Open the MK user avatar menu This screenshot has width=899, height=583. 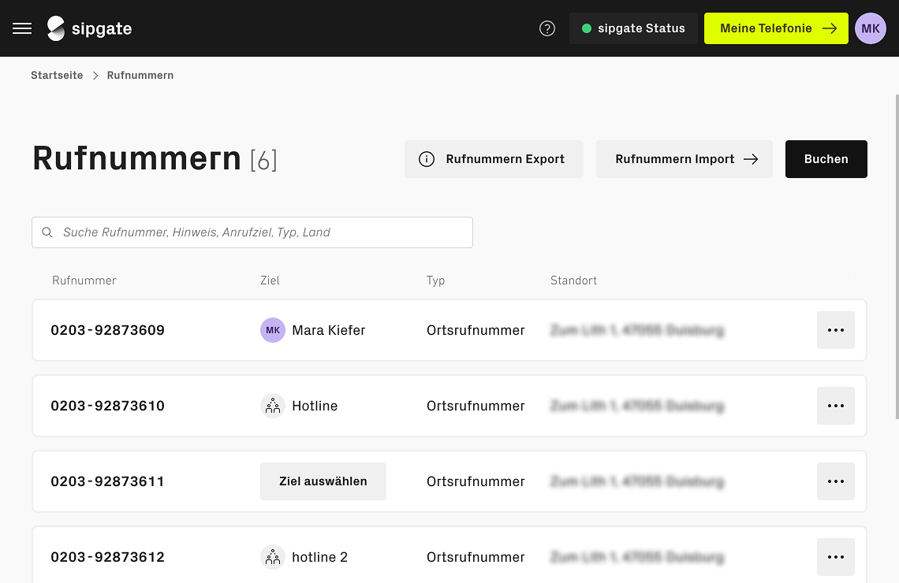(x=871, y=28)
